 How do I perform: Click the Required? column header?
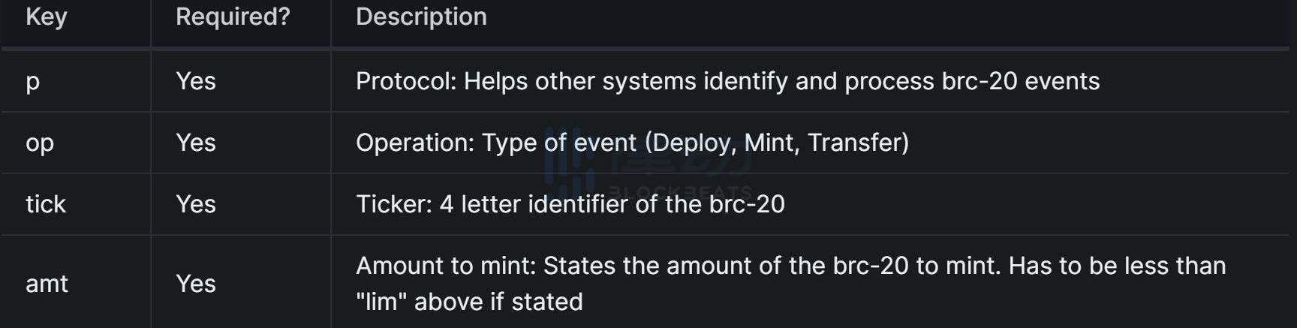233,17
